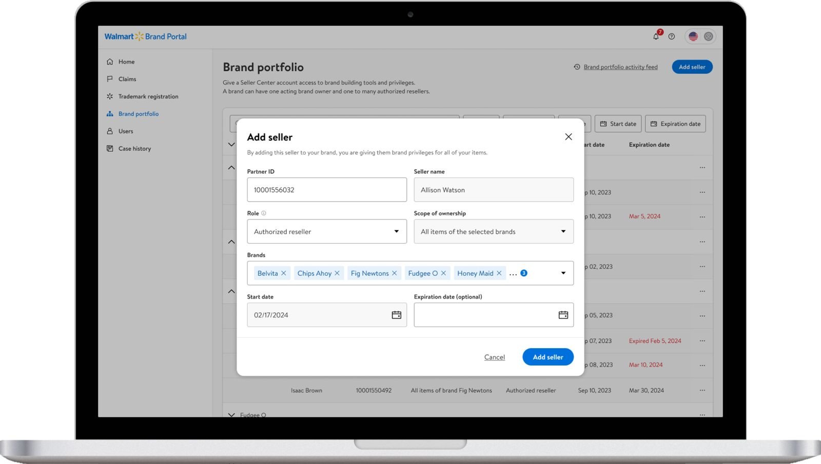The width and height of the screenshot is (821, 464).
Task: Open row menu for Mar 10, 2024 row
Action: click(702, 366)
